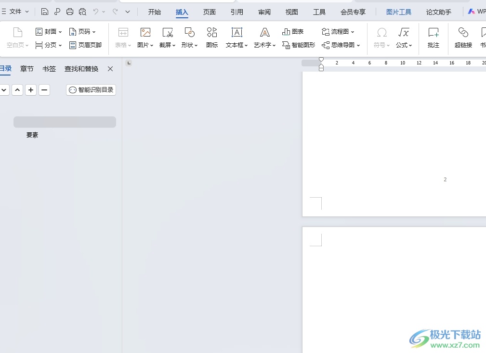Click the tab stop selector L icon
Screen dimensions: 486x353
tap(129, 63)
